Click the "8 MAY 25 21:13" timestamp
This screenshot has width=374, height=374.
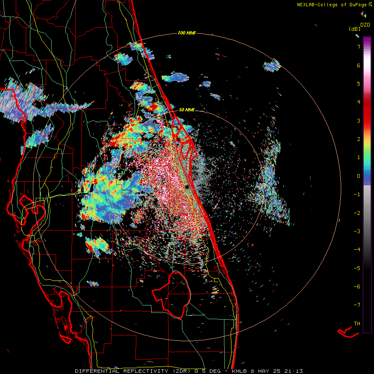[277, 371]
